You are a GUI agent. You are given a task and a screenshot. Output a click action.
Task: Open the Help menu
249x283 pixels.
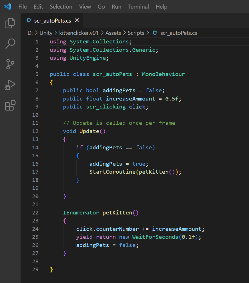pyautogui.click(x=162, y=7)
